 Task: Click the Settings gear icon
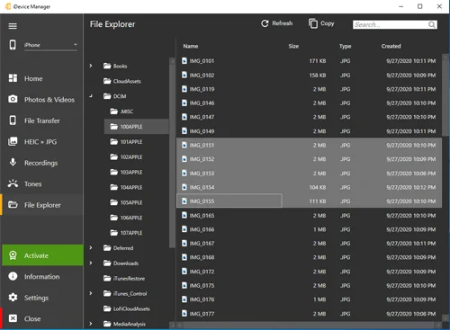[x=13, y=297]
